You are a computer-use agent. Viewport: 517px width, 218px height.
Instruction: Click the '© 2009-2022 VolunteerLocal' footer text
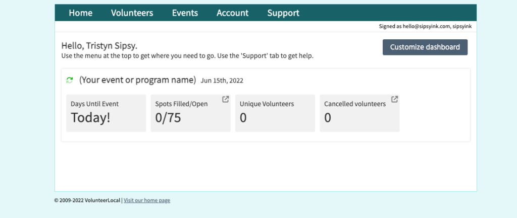tap(87, 200)
